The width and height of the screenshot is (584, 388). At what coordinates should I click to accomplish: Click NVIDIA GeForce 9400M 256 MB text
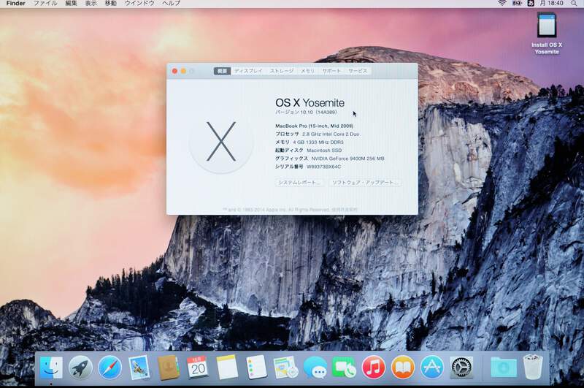[x=348, y=159]
